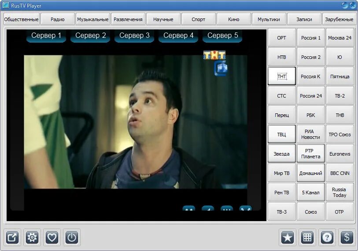Click the dollar sign donate icon
This screenshot has width=358, height=251.
point(347,237)
